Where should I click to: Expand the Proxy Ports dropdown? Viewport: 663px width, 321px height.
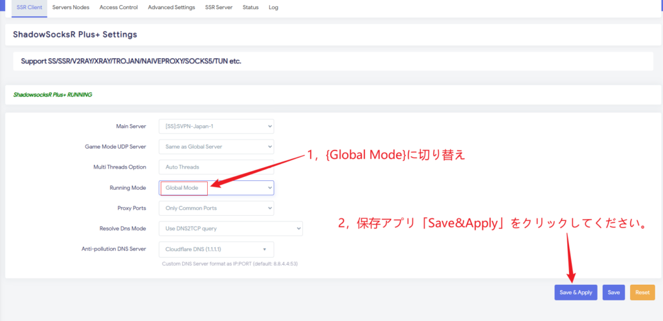(x=216, y=208)
